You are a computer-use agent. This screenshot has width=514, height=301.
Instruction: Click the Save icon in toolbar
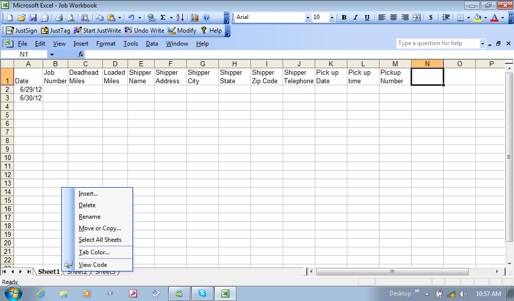[x=33, y=18]
